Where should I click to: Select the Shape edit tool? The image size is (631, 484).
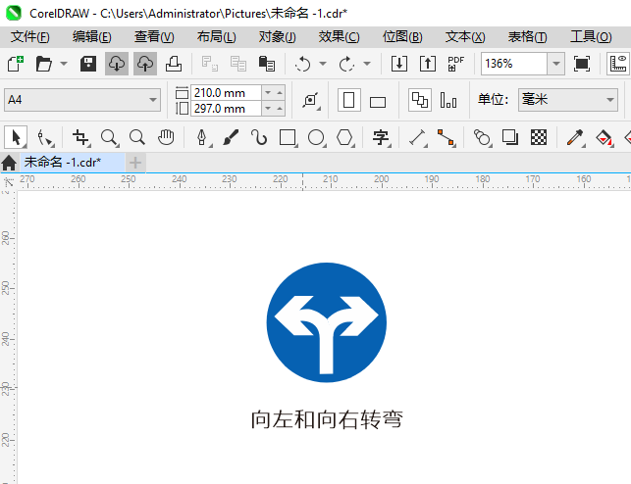click(45, 137)
